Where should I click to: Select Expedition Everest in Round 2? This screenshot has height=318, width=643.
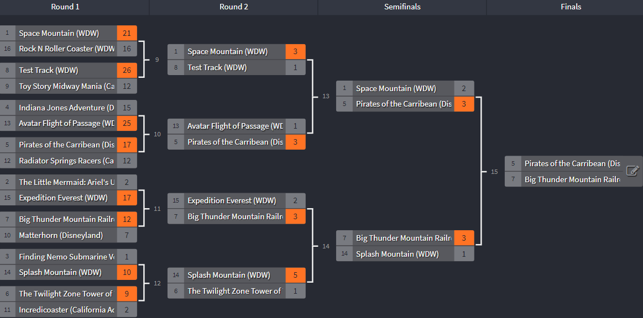click(x=232, y=200)
